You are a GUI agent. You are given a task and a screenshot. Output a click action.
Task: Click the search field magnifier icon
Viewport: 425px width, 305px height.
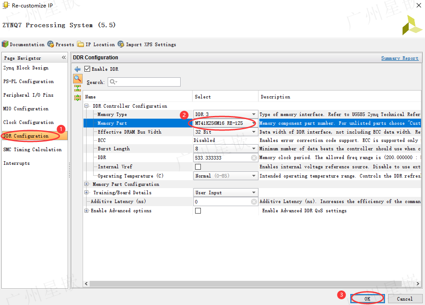[x=113, y=82]
